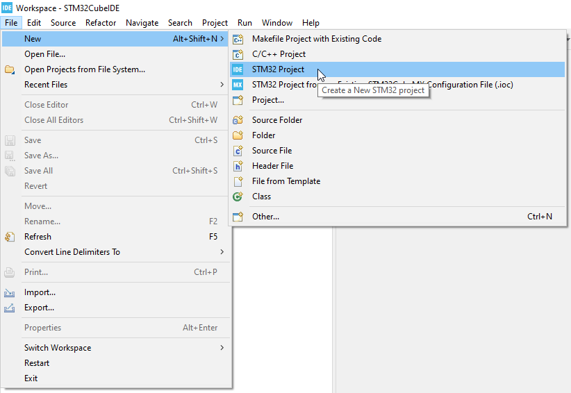Select Other... in the New submenu
Image resolution: width=571 pixels, height=393 pixels.
point(265,217)
